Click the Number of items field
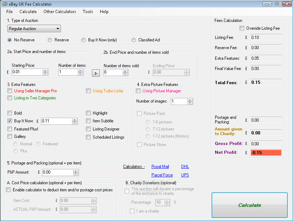Image resolution: width=293 pixels, height=221 pixels. pyautogui.click(x=68, y=72)
